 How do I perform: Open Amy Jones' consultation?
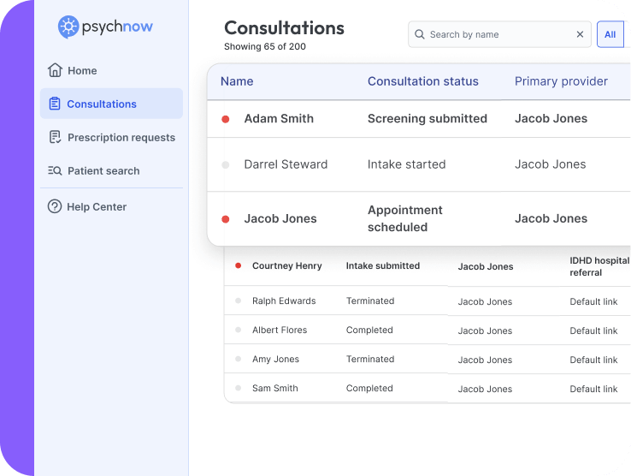point(275,359)
